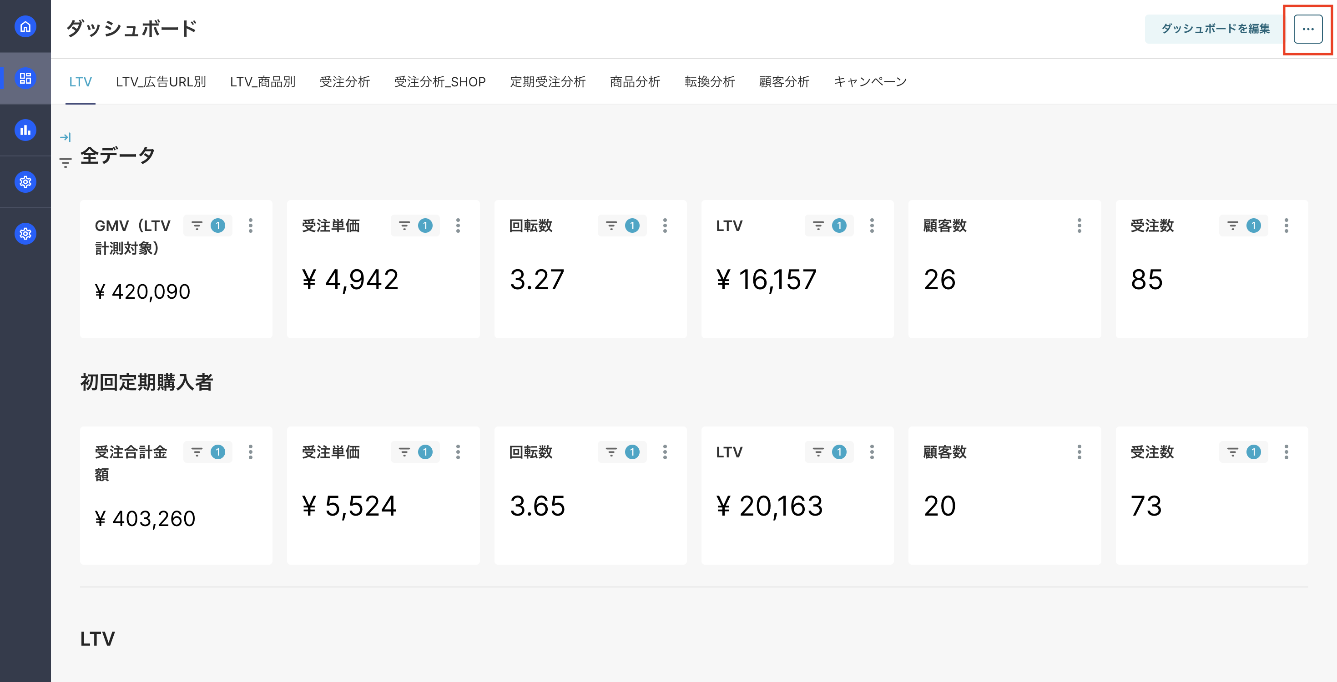
Task: Select the キャンペーン tab
Action: 870,82
